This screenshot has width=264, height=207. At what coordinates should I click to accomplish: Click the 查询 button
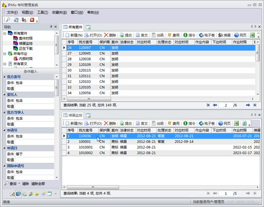click(11, 184)
